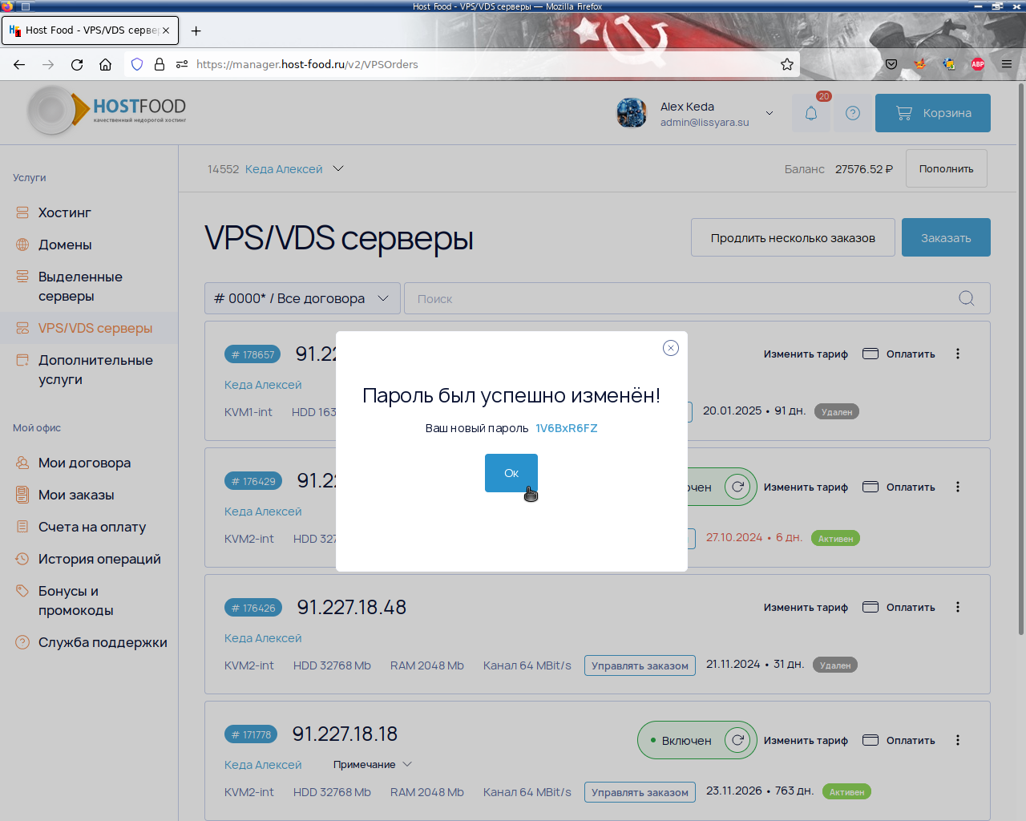Viewport: 1026px width, 821px height.
Task: Open a new browser tab
Action: [x=196, y=30]
